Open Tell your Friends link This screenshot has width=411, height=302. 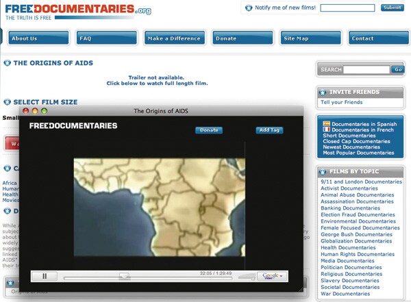[342, 102]
